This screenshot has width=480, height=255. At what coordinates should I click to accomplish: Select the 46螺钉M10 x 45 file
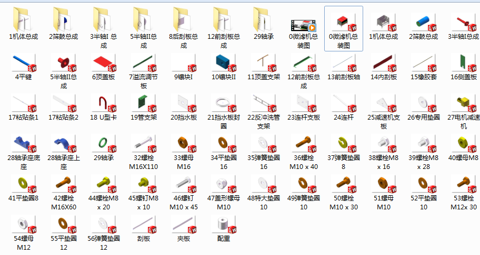click(184, 192)
